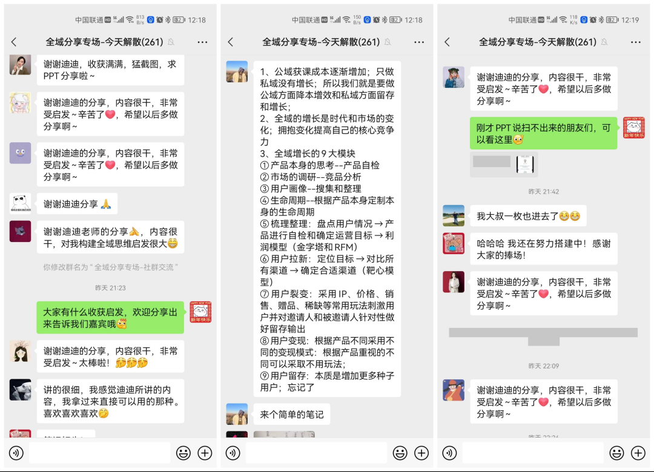
Task: Tap muted bell icon in the 12:19 screenshot title
Action: 604,42
